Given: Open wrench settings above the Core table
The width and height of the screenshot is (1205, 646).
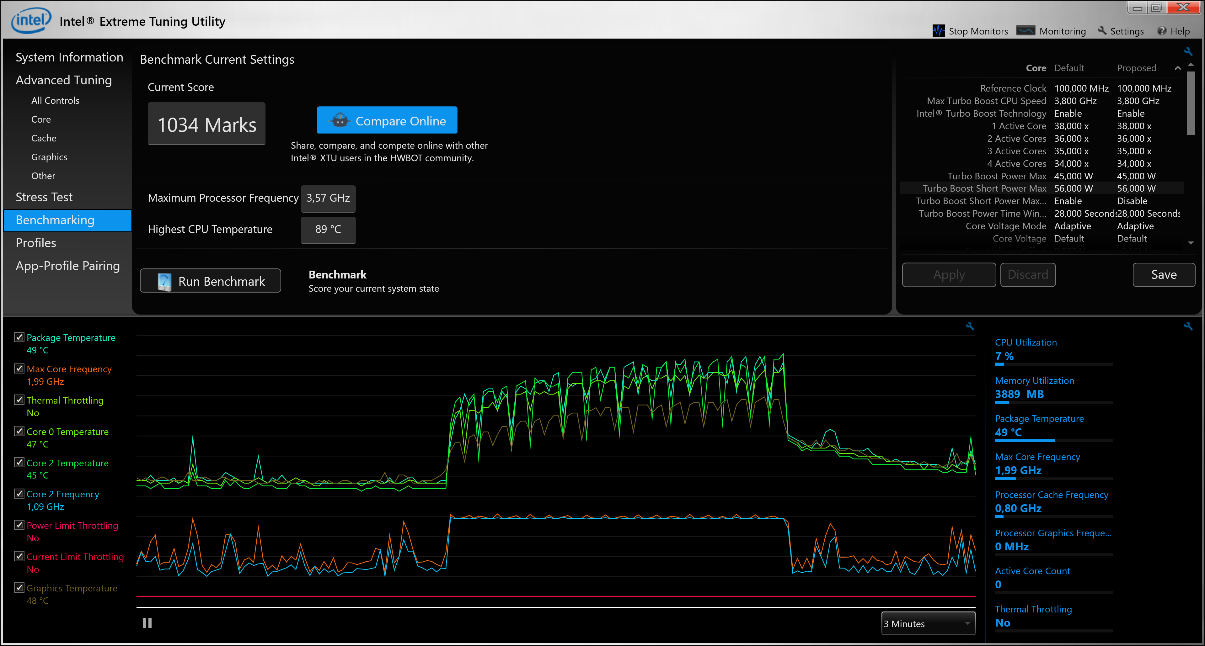Looking at the screenshot, I should tap(1188, 51).
